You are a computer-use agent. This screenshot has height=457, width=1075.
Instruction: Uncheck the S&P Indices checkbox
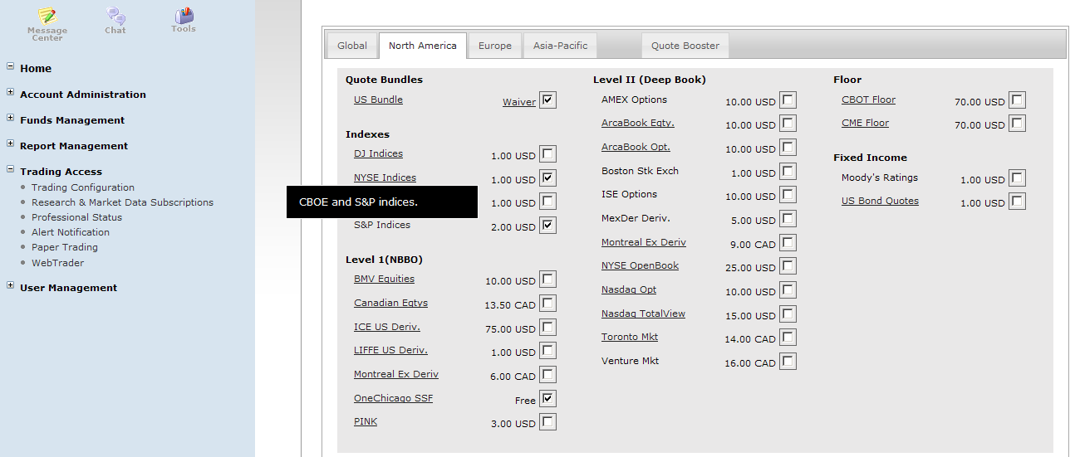click(x=547, y=225)
